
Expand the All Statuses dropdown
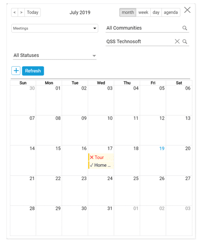click(x=55, y=55)
